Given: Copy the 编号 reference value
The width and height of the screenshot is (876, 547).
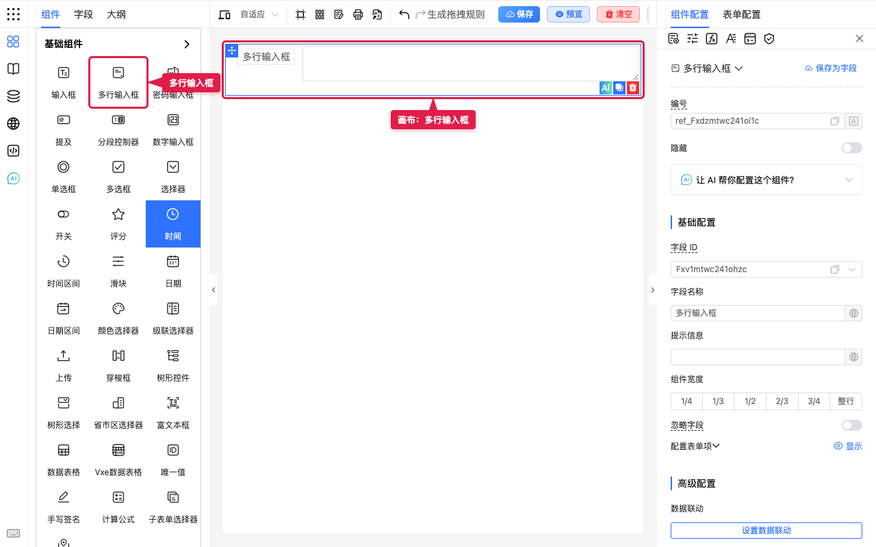Looking at the screenshot, I should pos(835,121).
